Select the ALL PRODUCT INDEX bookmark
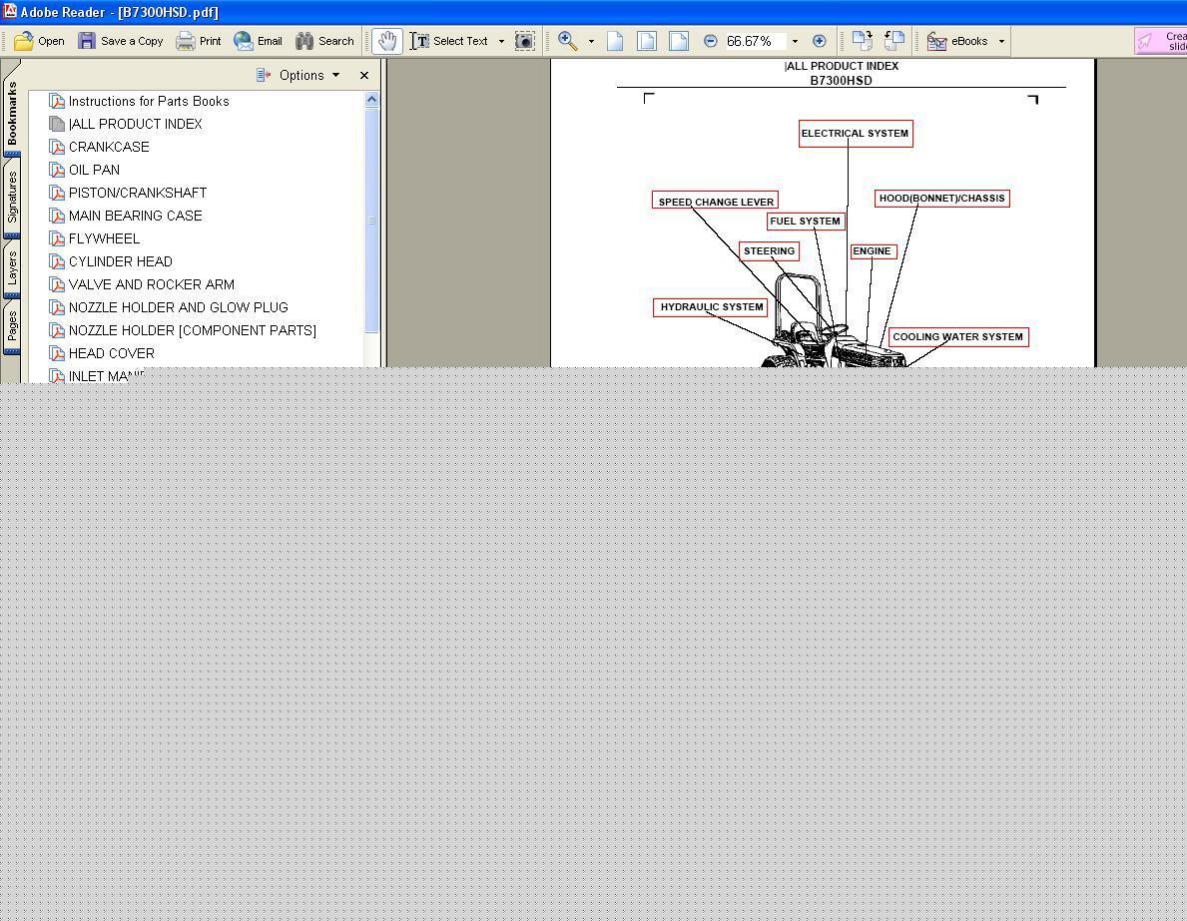 pos(135,124)
